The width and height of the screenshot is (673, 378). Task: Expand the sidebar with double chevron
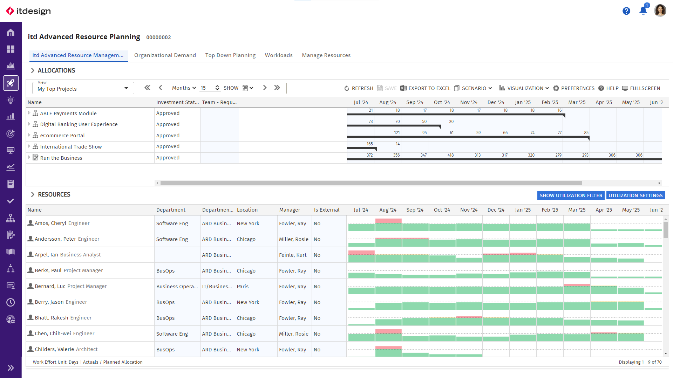(x=11, y=368)
